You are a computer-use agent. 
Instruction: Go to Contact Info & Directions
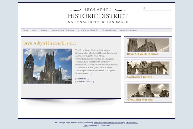tap(62, 30)
